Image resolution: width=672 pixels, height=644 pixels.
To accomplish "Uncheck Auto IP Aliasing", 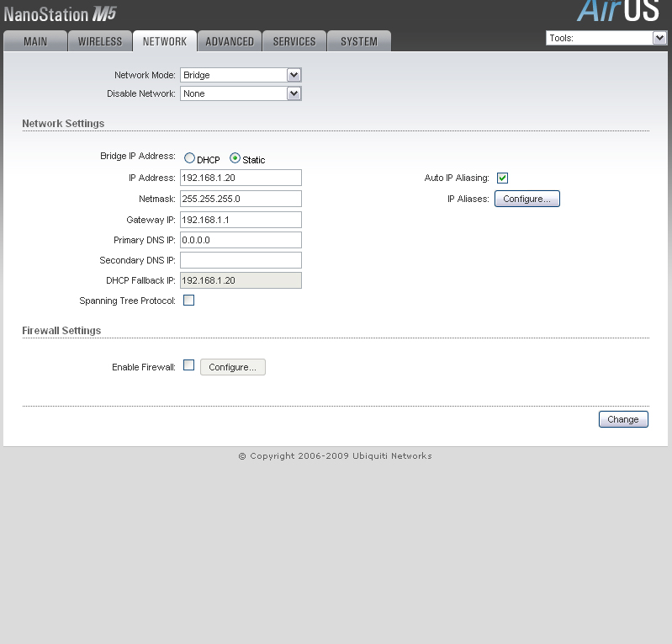I will [502, 178].
